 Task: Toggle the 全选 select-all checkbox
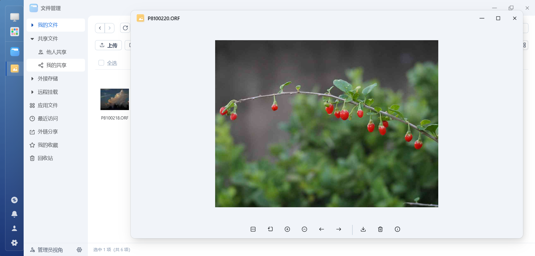101,63
